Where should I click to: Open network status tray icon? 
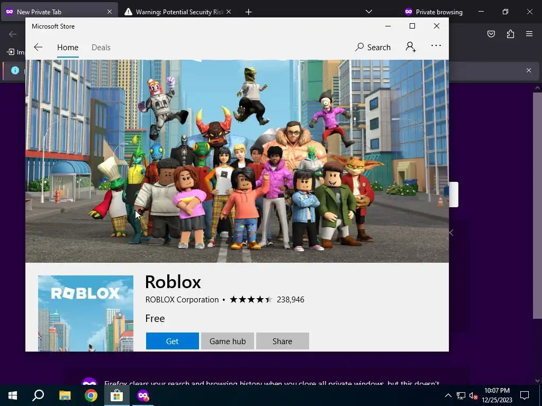click(461, 395)
